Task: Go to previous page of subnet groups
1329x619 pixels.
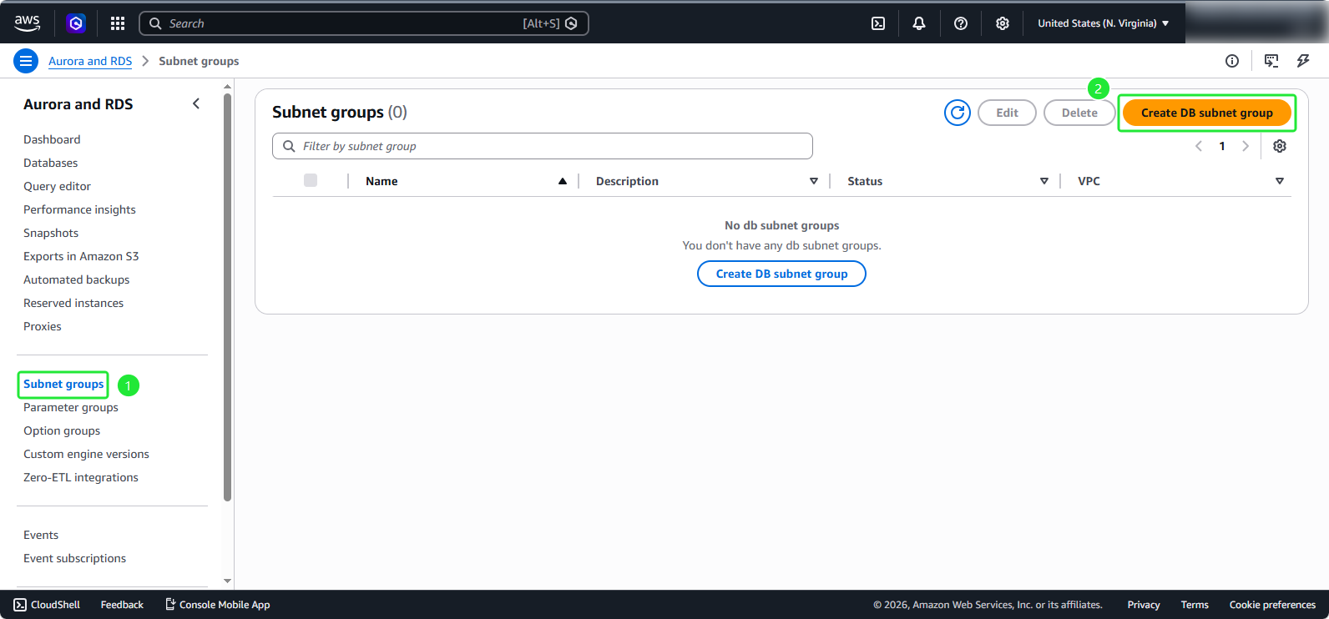Action: 1199,146
